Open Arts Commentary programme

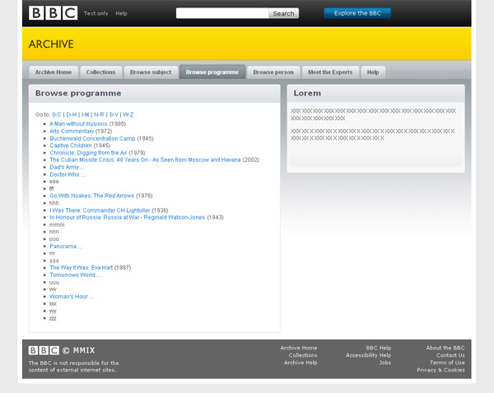tap(72, 131)
